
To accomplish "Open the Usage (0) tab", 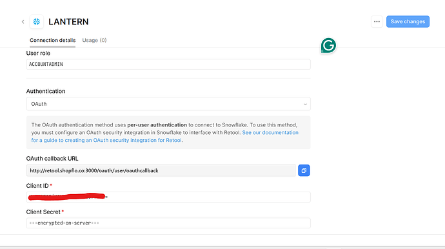I will (x=94, y=40).
